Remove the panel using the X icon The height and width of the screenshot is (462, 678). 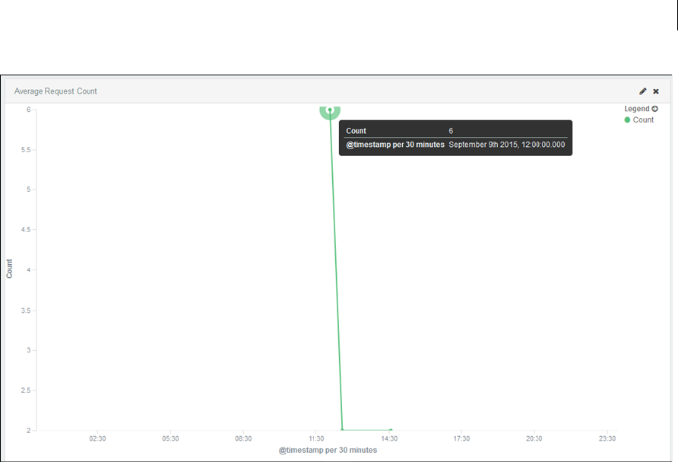(656, 91)
